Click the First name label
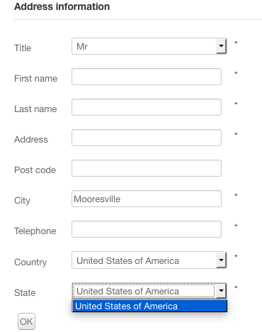The width and height of the screenshot is (262, 332). coord(35,79)
